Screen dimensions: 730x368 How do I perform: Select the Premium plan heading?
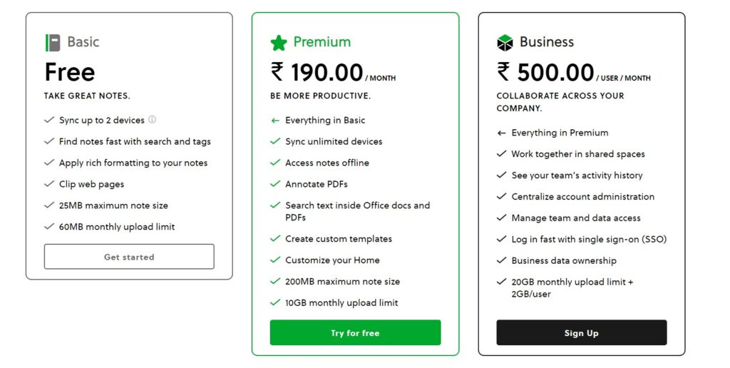pos(322,42)
